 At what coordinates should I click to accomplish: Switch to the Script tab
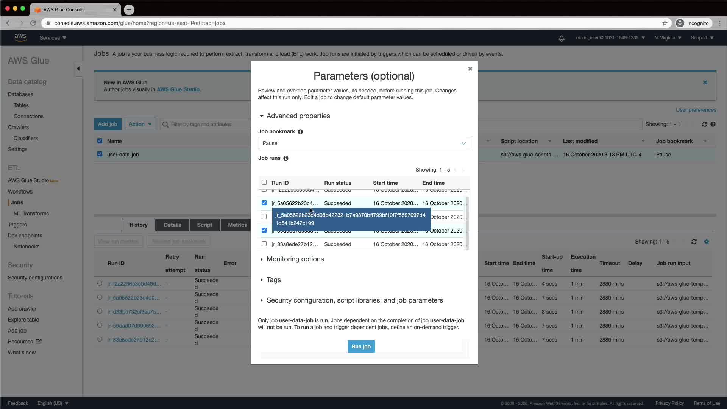coord(204,225)
